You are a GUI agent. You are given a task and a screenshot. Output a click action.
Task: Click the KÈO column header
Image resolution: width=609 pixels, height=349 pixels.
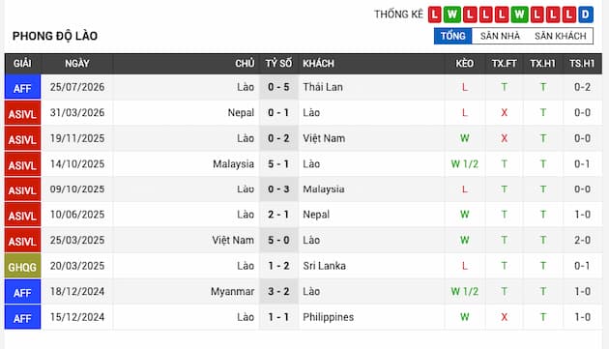[x=465, y=64]
